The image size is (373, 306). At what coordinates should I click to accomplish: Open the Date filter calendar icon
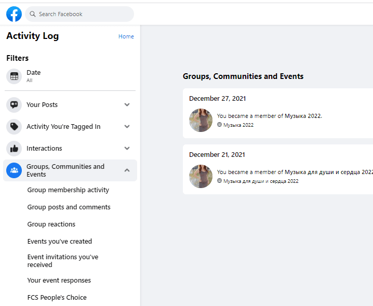[x=14, y=76]
